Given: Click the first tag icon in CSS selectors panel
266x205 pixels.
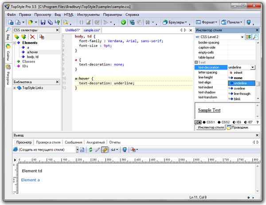Looking at the screenshot, I should [x=17, y=37].
